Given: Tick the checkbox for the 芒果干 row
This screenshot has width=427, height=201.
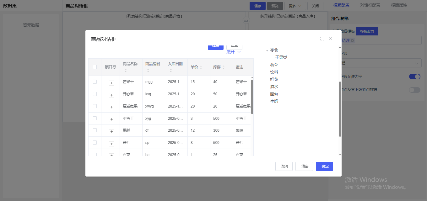Looking at the screenshot, I should (95, 82).
